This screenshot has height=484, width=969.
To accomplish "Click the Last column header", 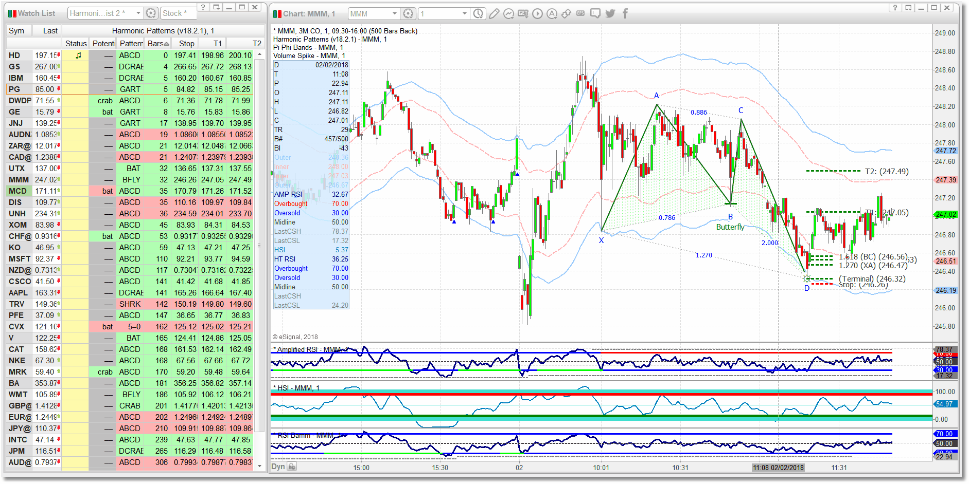I will pos(47,31).
